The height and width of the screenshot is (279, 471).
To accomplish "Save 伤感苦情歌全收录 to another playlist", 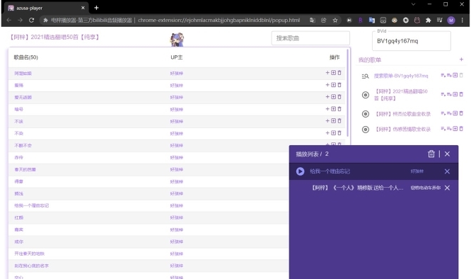I will point(455,129).
